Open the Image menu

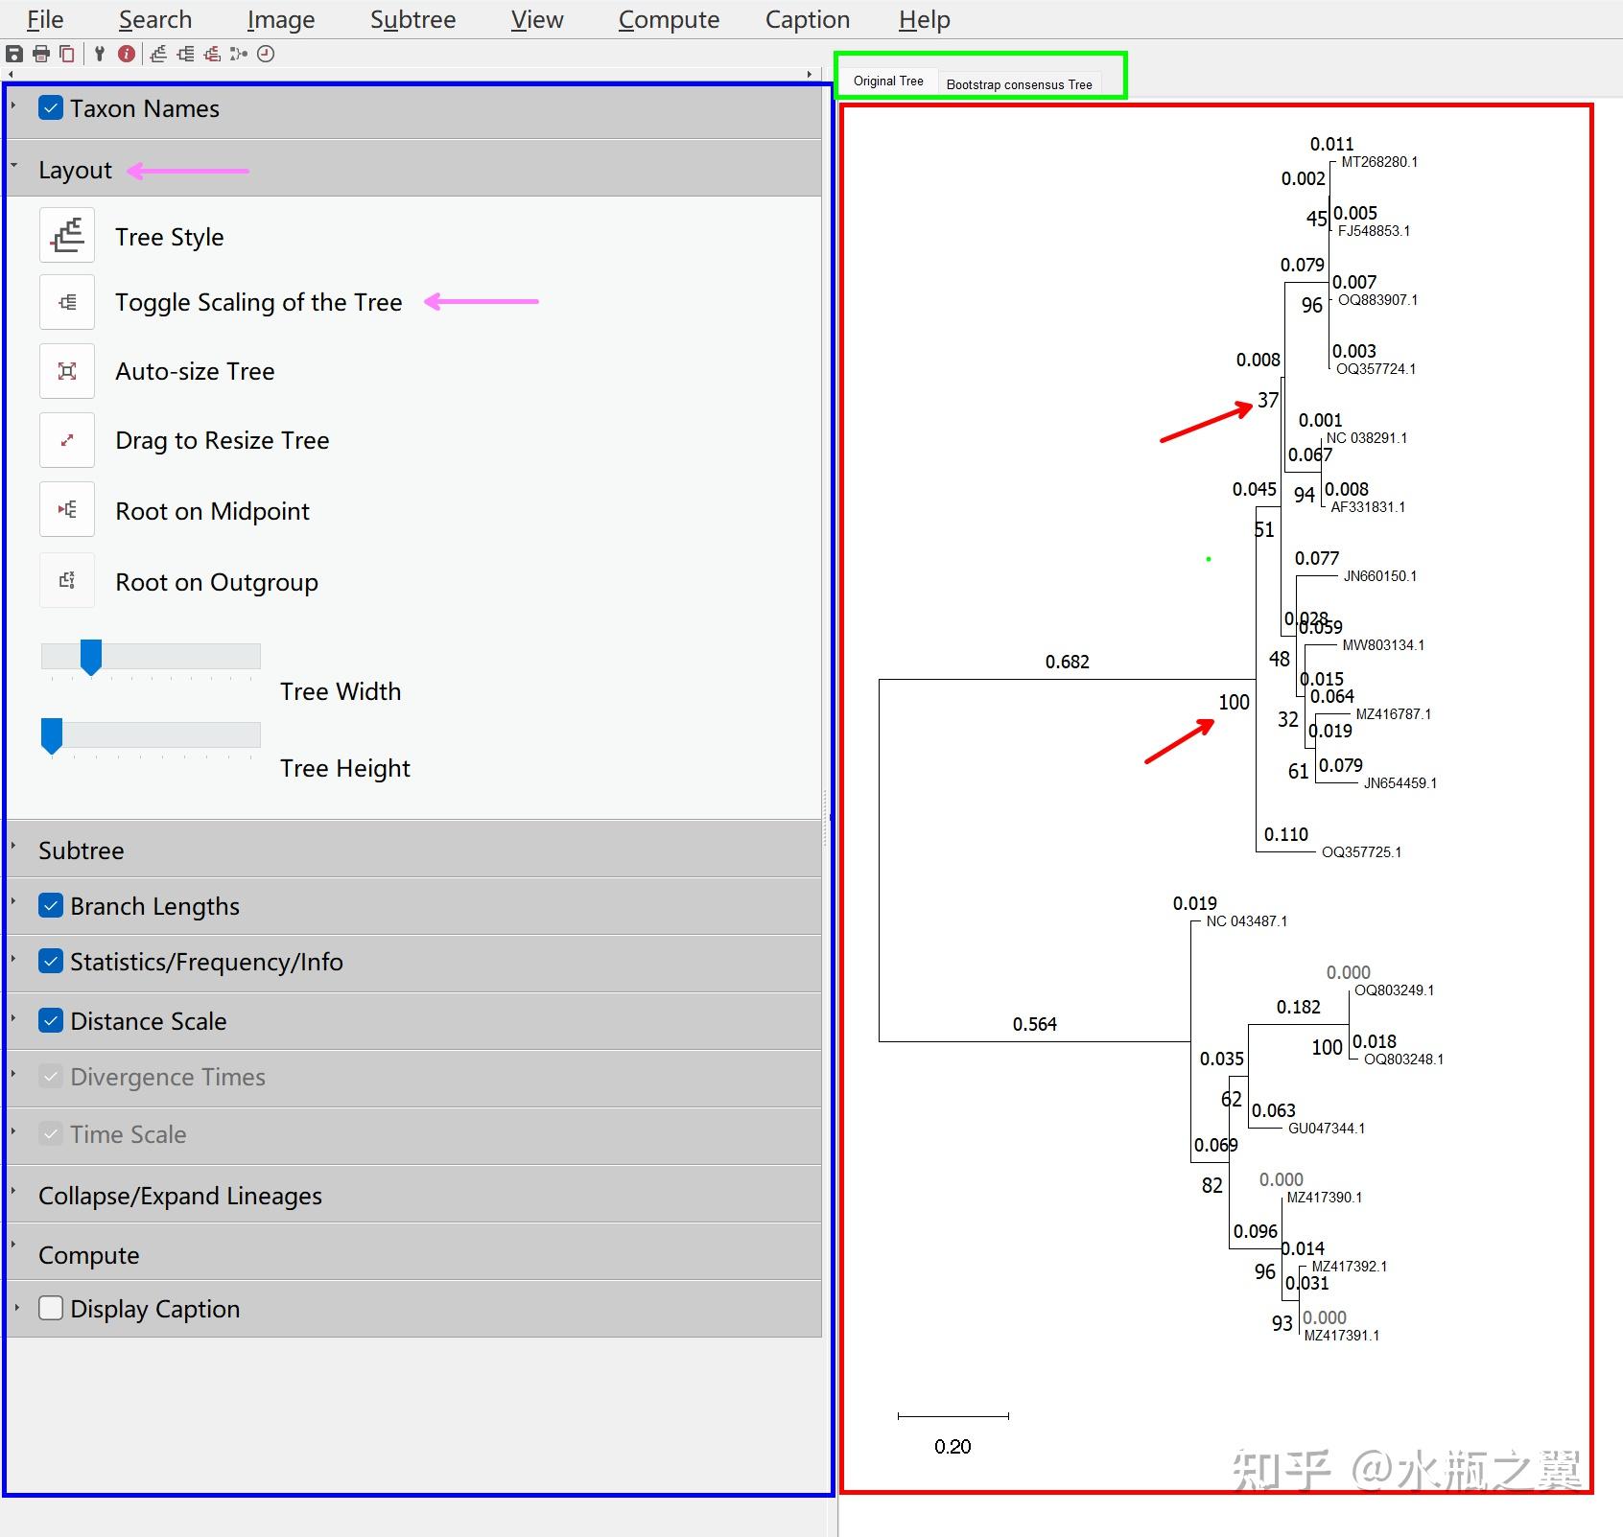click(x=281, y=19)
